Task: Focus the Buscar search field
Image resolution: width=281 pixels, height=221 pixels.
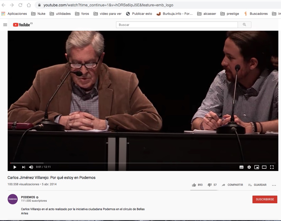Action: pyautogui.click(x=177, y=25)
